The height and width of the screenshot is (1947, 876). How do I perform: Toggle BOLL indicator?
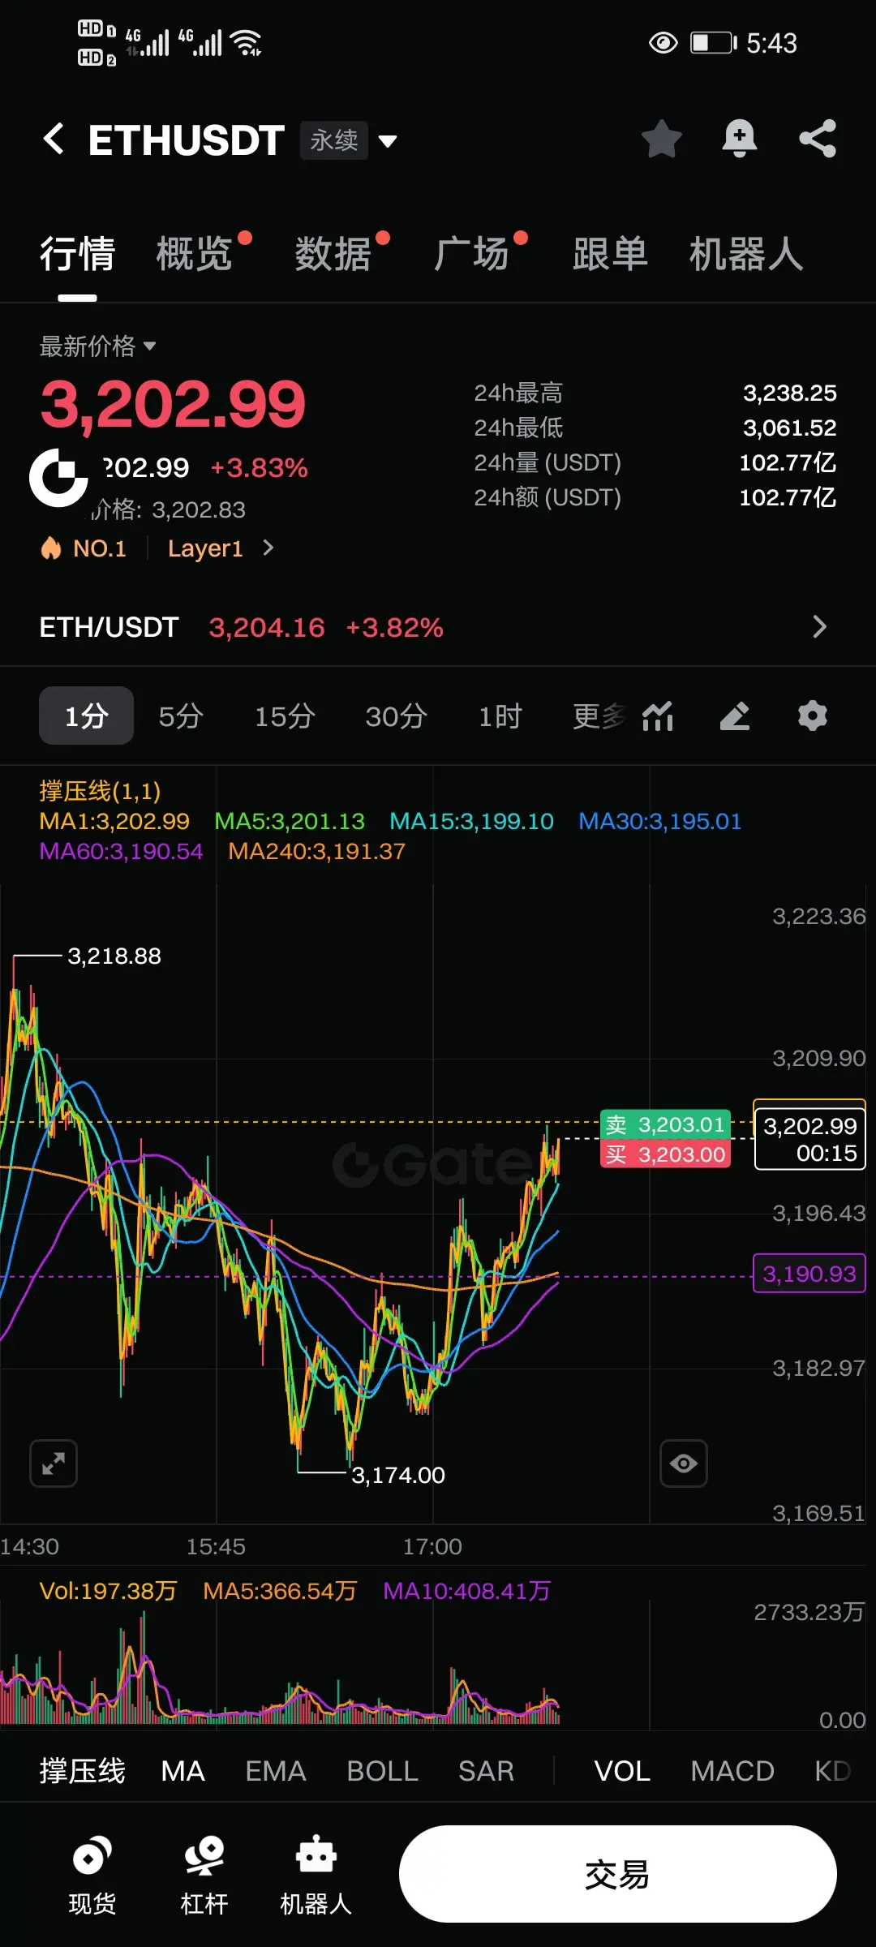tap(382, 1771)
